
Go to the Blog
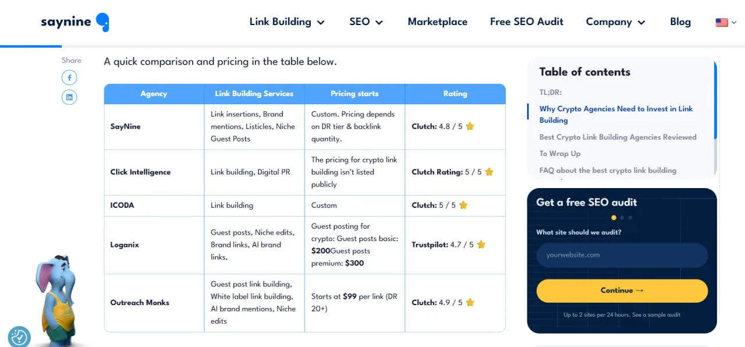[x=680, y=22]
